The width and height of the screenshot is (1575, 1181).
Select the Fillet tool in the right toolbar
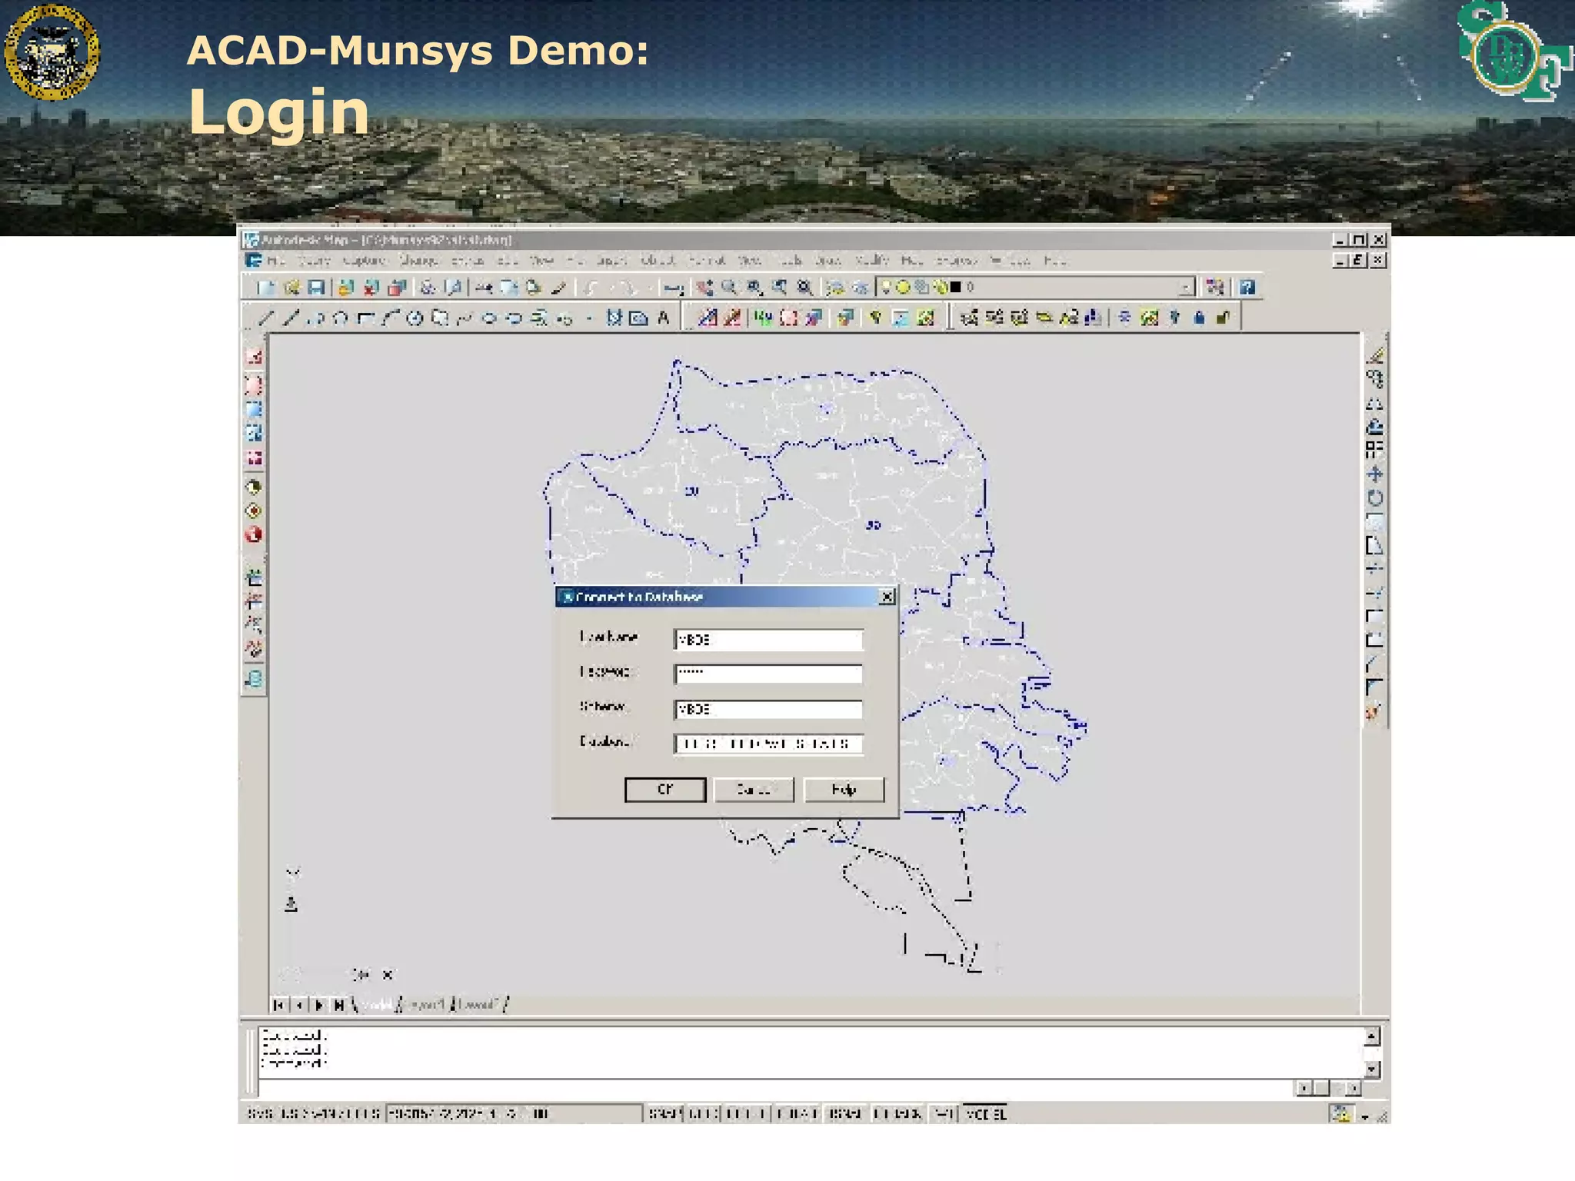(1375, 687)
